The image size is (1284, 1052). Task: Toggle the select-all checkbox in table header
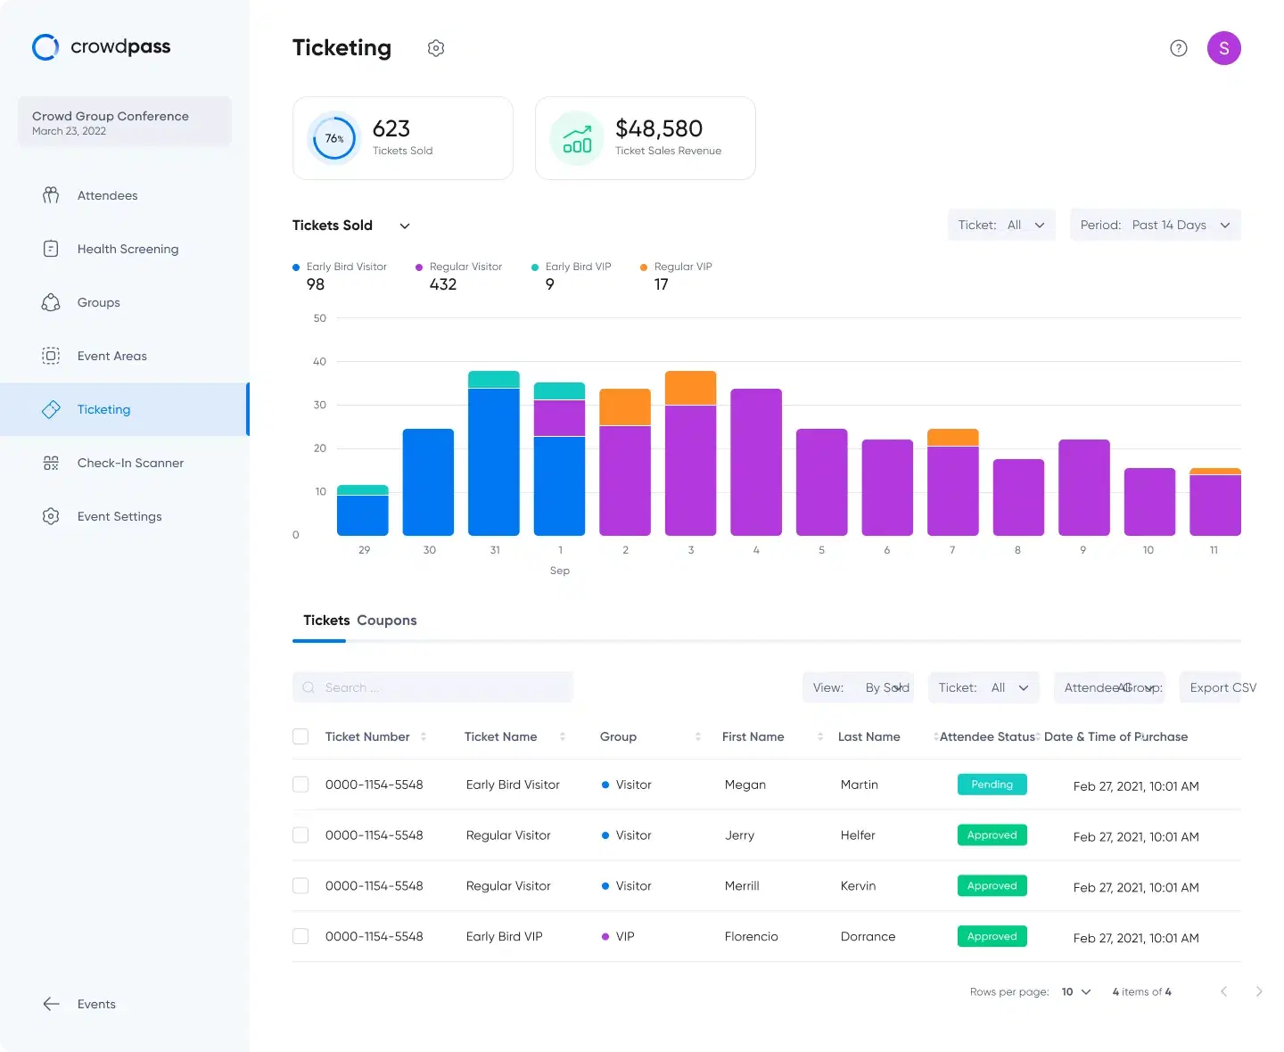tap(300, 736)
